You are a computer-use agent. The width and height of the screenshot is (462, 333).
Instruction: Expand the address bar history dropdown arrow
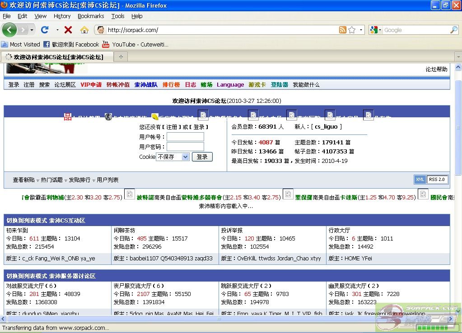(x=361, y=30)
